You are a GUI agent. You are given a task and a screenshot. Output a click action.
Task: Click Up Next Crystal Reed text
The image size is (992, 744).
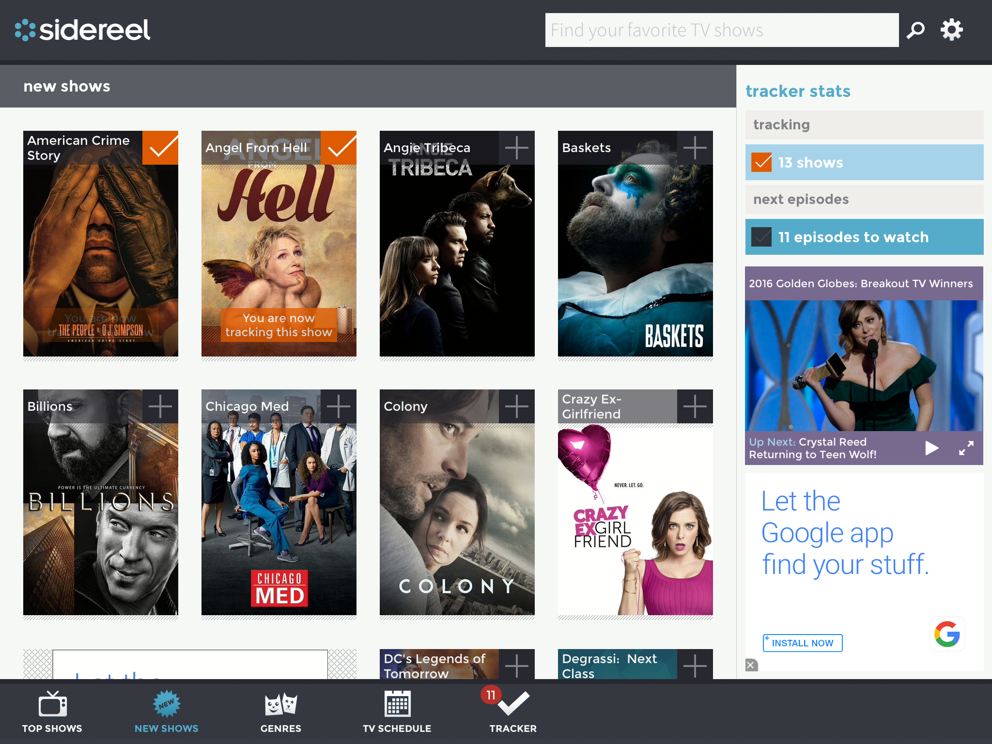click(x=813, y=448)
